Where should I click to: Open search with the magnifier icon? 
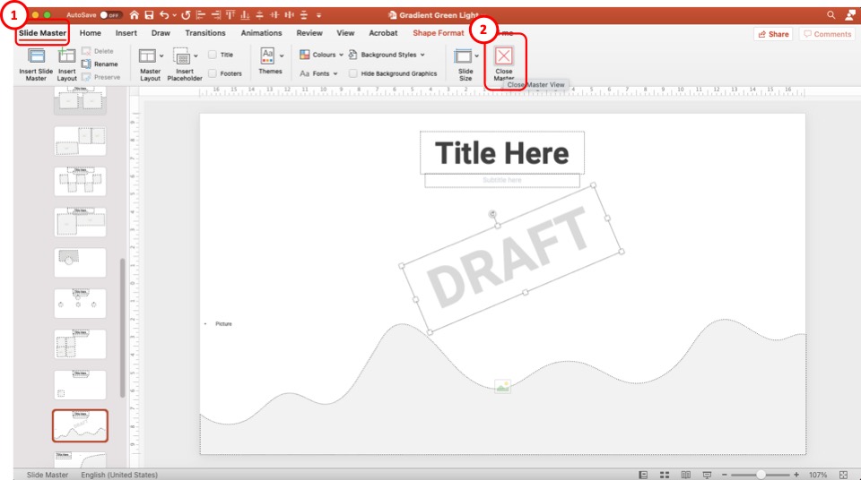(x=831, y=15)
